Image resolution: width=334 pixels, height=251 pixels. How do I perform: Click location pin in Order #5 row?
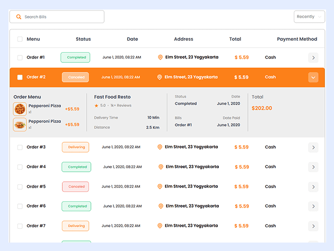pos(160,187)
